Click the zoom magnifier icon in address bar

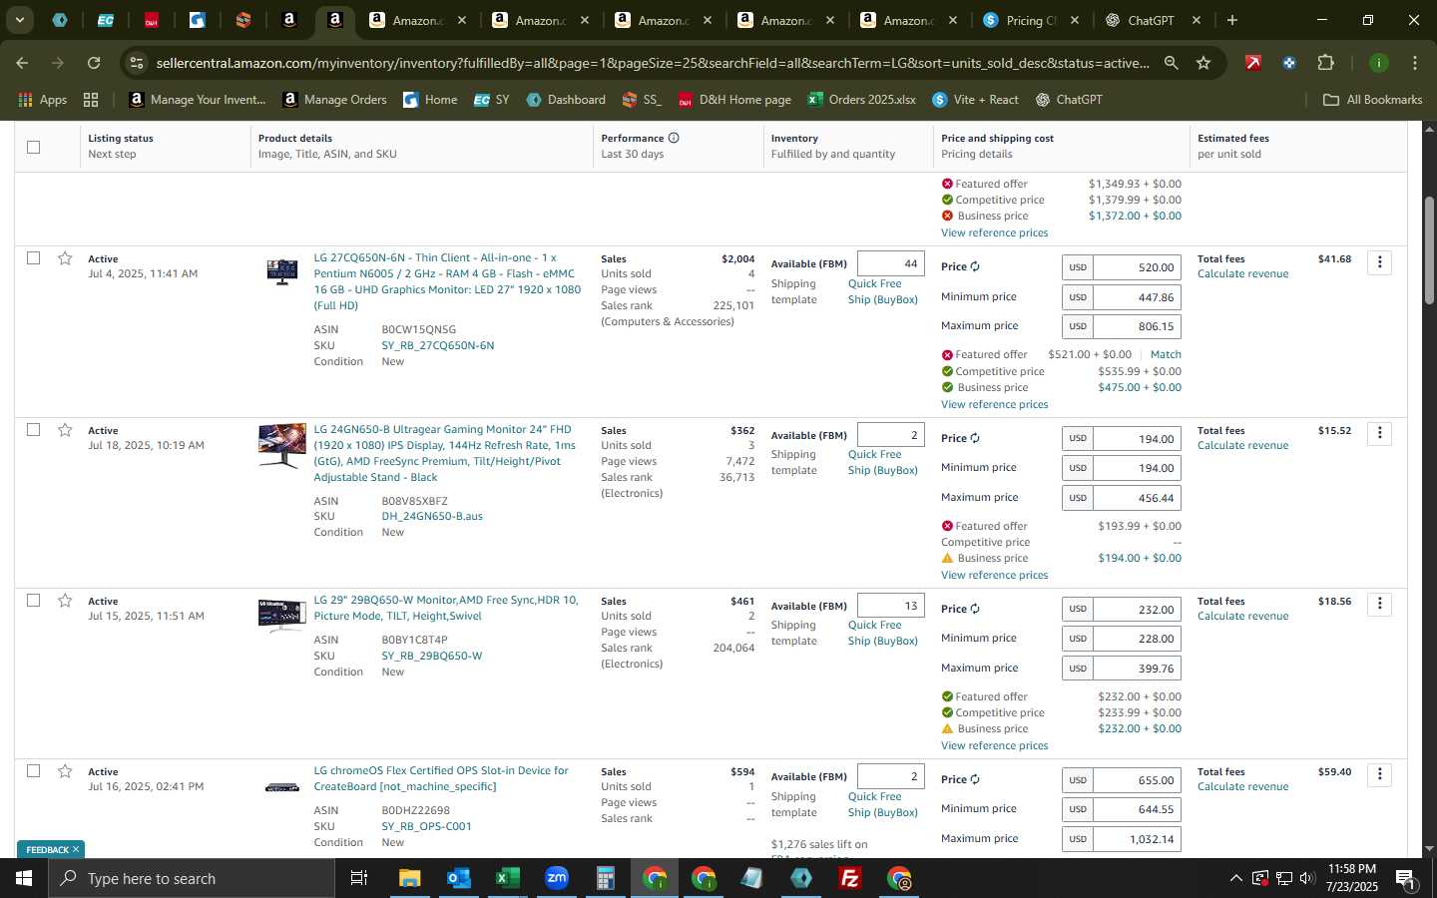point(1171,63)
